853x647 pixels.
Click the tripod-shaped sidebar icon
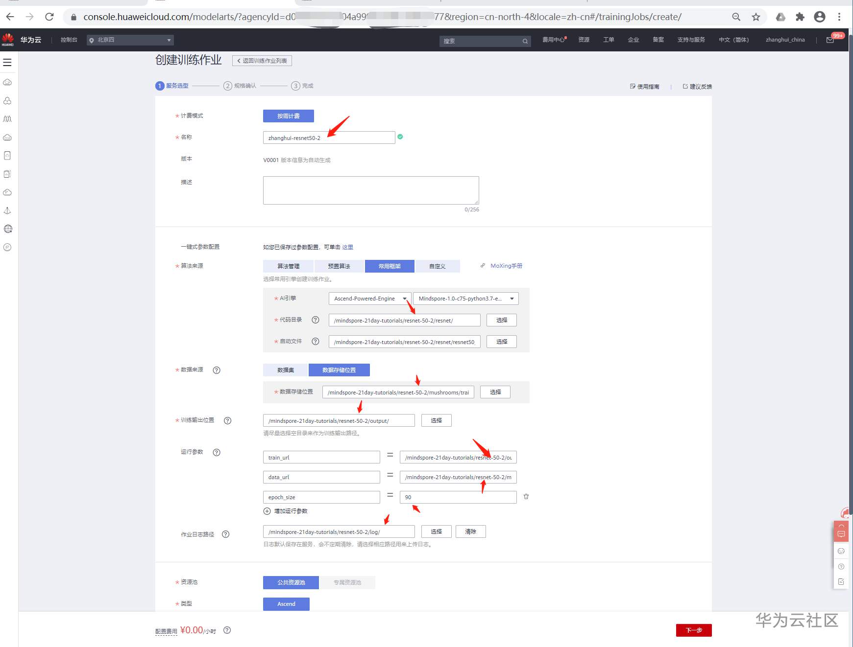click(x=7, y=210)
